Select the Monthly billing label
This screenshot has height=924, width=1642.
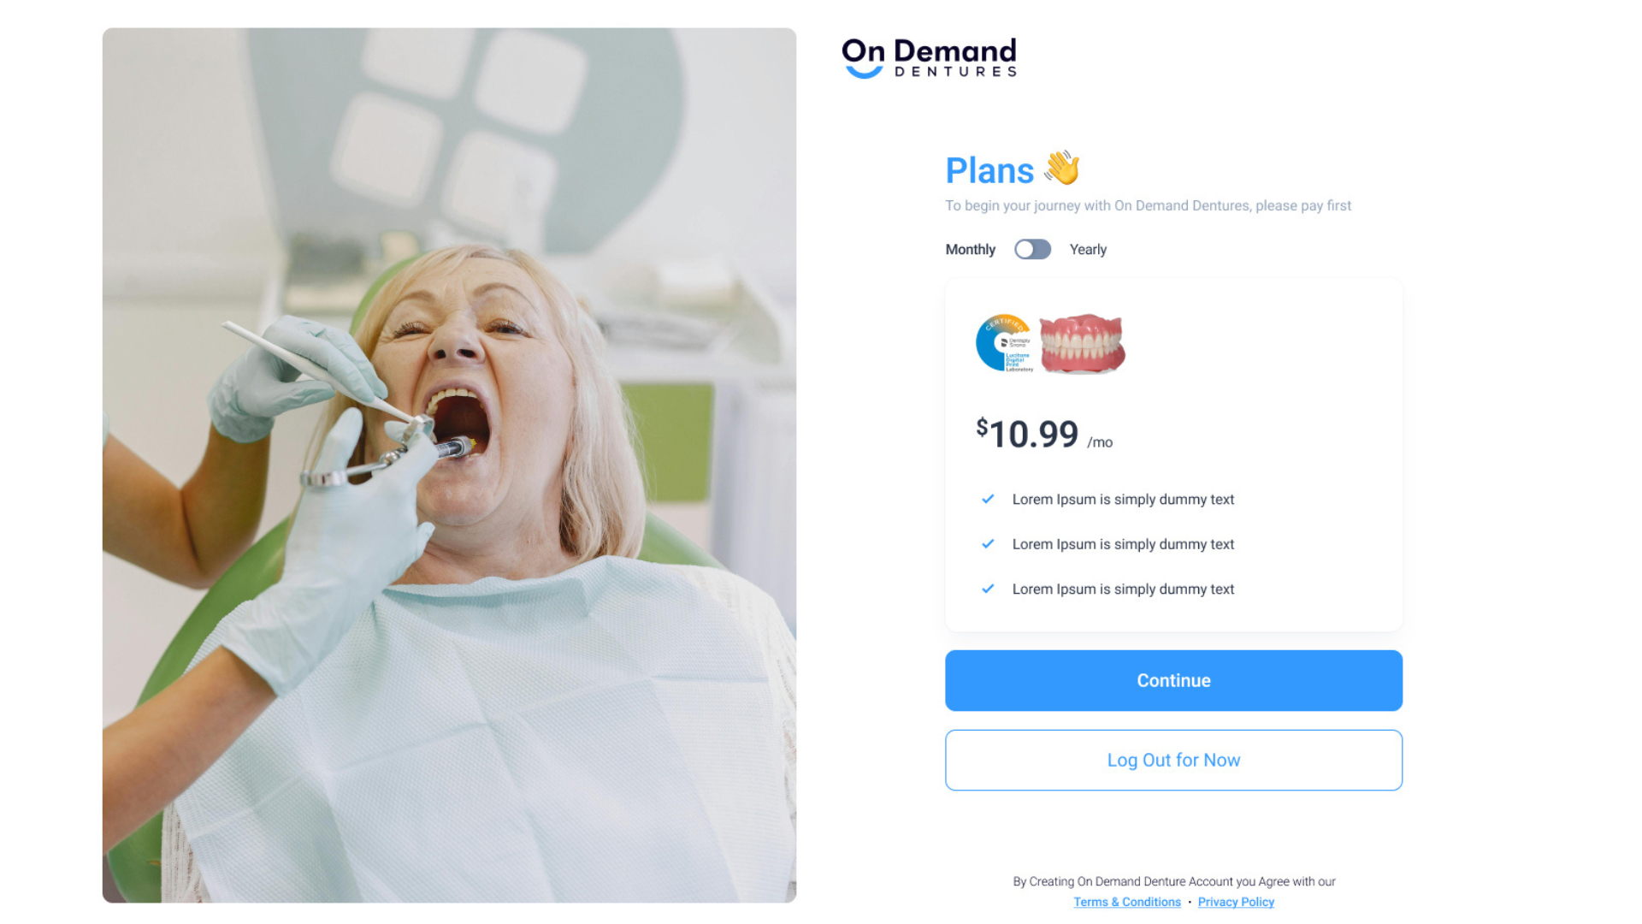coord(970,249)
